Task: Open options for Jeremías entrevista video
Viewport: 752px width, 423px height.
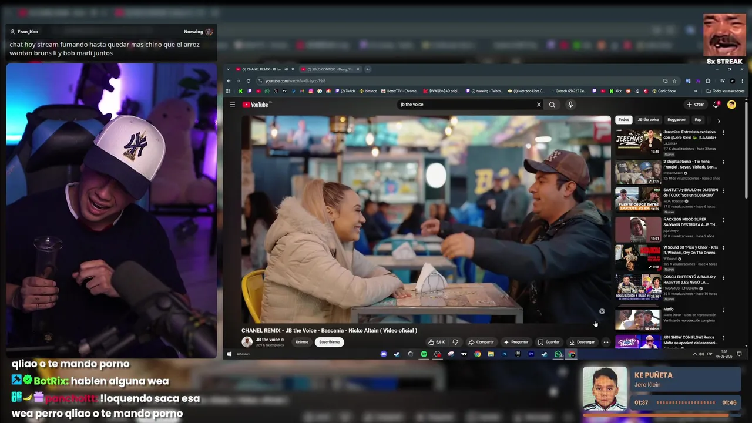Action: (723, 133)
